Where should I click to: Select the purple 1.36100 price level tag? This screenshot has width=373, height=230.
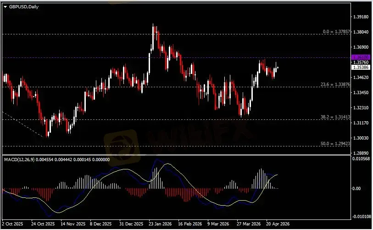point(357,57)
